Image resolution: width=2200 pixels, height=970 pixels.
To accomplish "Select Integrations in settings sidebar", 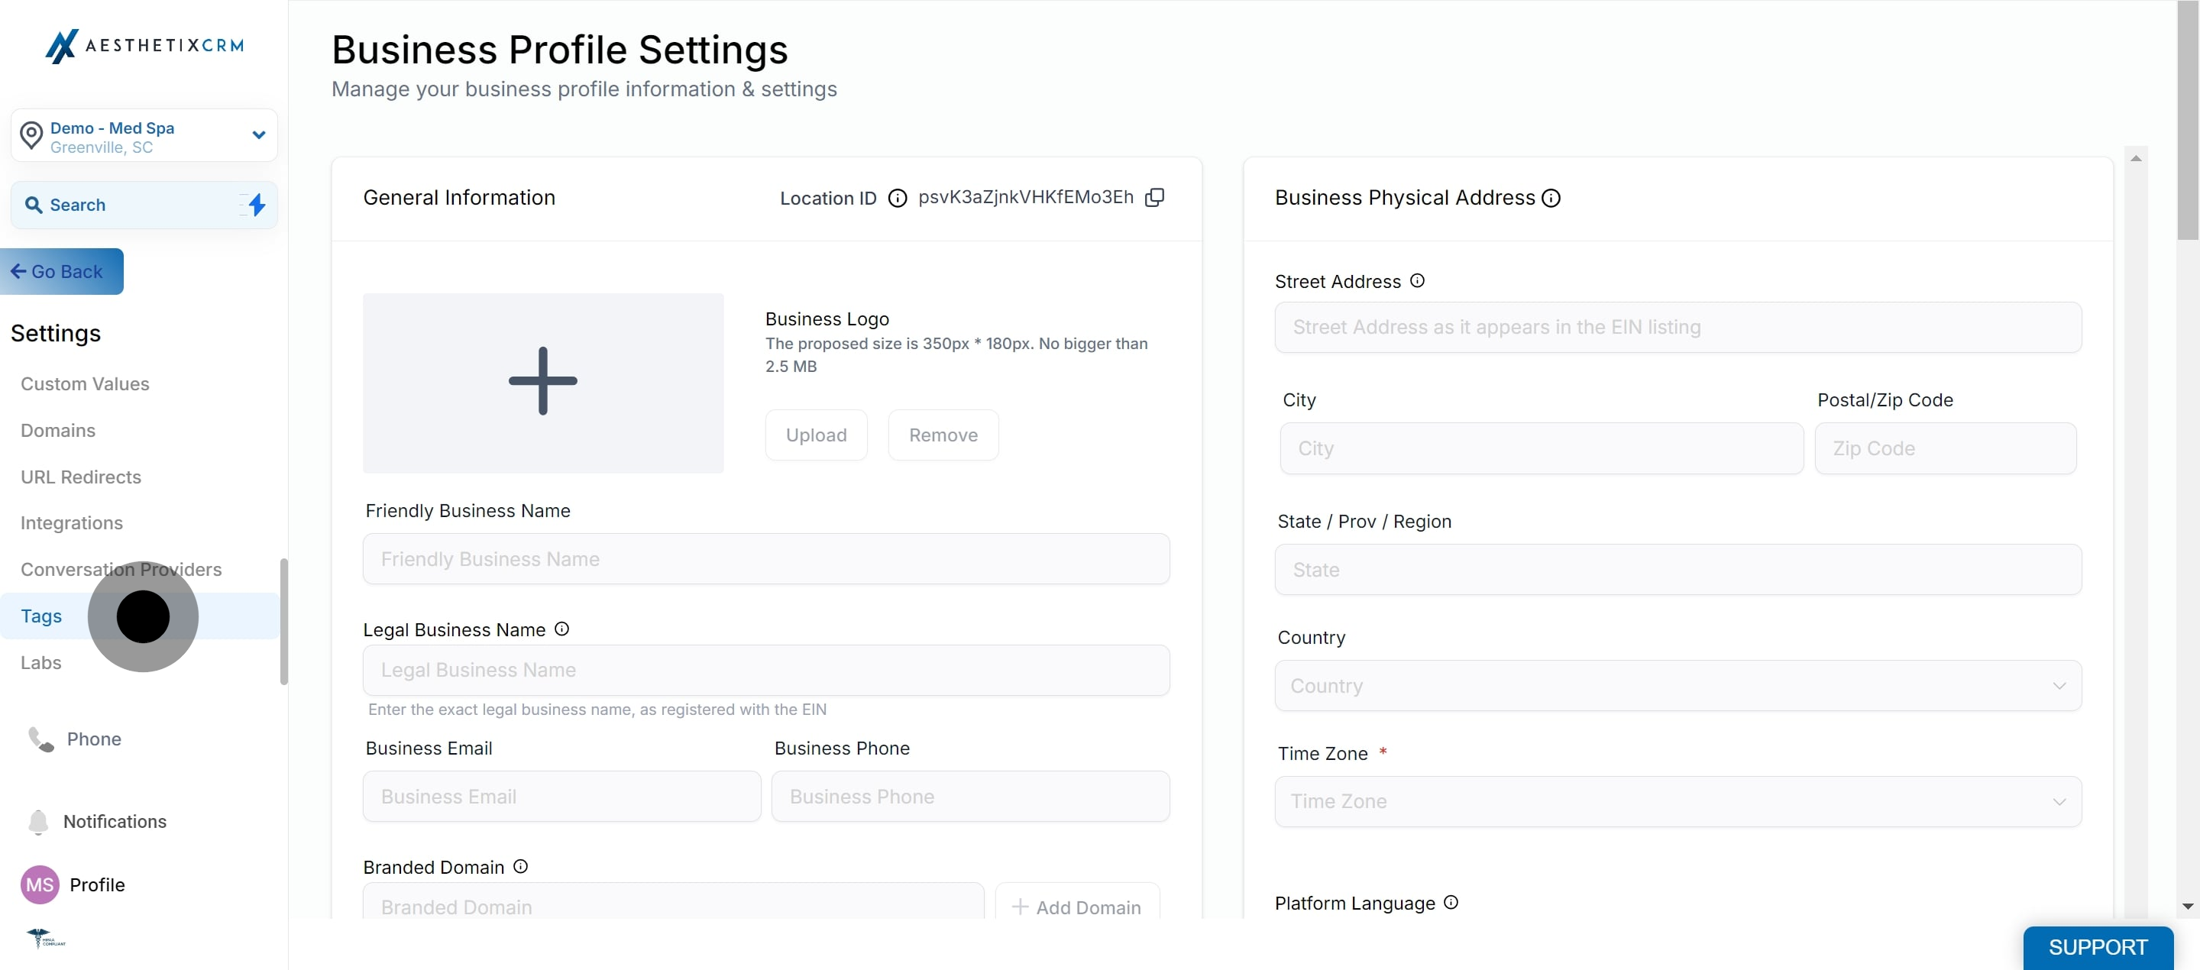I will coord(72,522).
